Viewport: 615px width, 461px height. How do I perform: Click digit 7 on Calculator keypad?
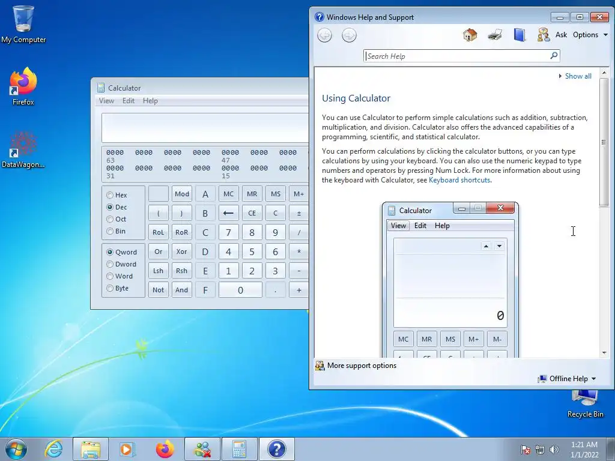click(x=228, y=232)
